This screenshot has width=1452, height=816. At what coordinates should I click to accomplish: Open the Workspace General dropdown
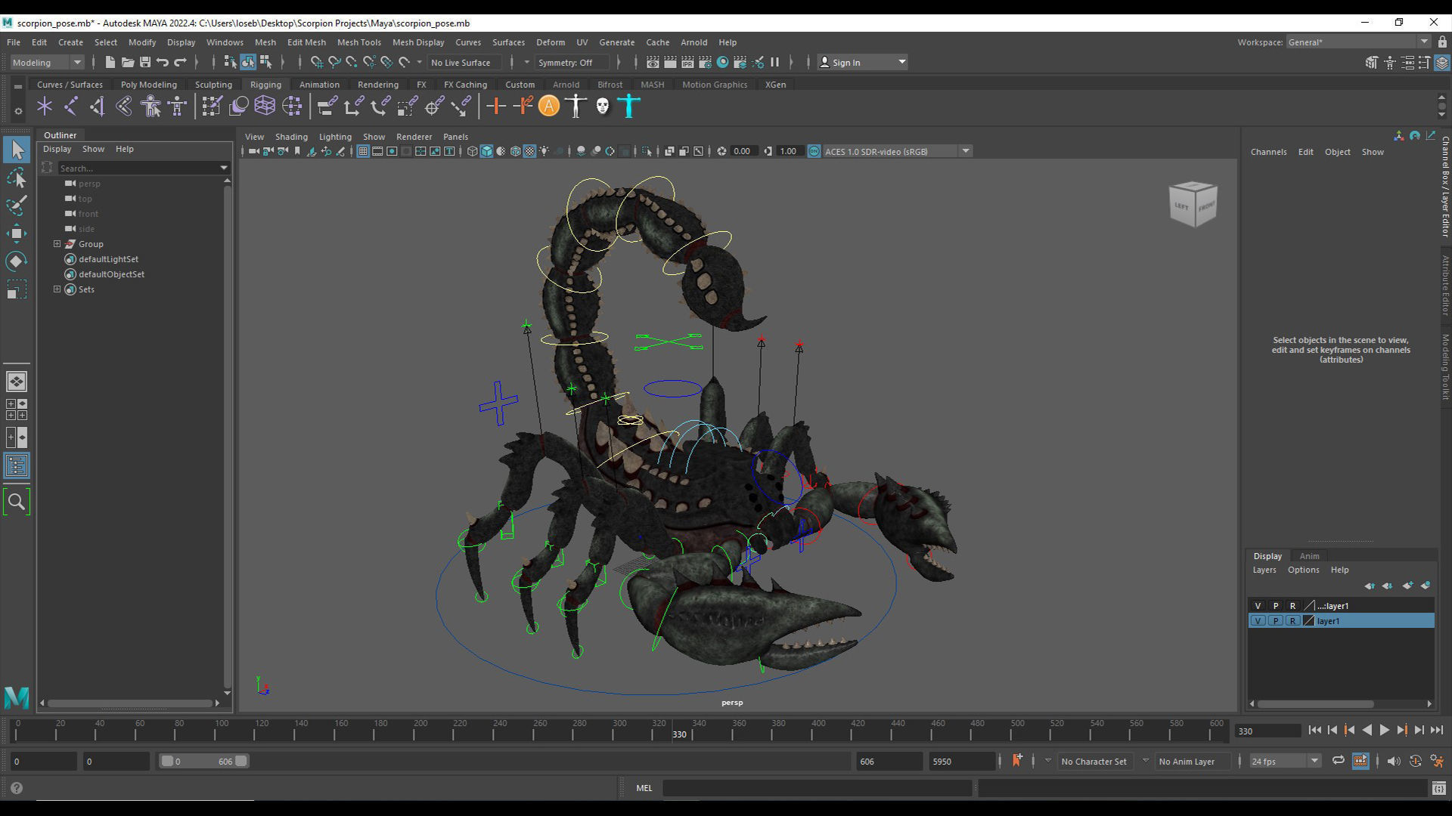click(1358, 42)
